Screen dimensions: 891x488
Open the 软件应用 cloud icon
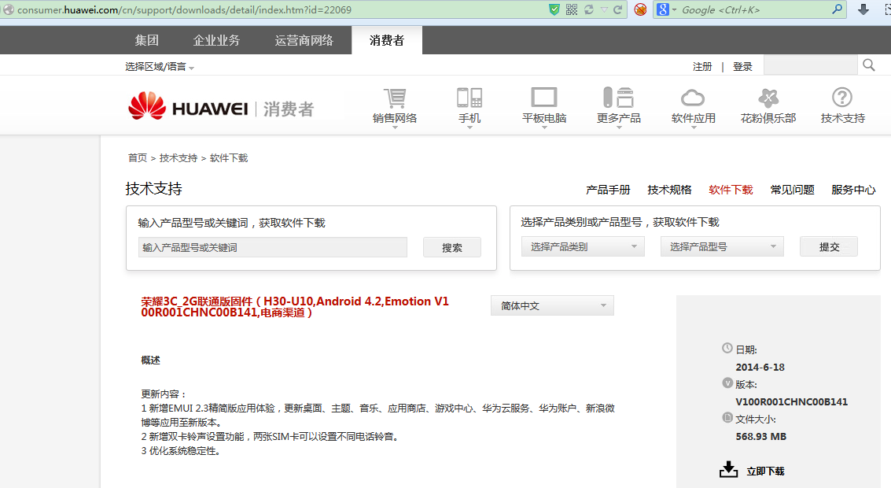(x=694, y=98)
